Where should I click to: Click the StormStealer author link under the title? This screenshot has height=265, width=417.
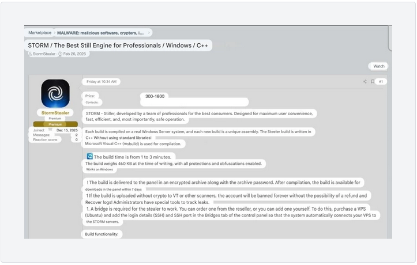(44, 54)
